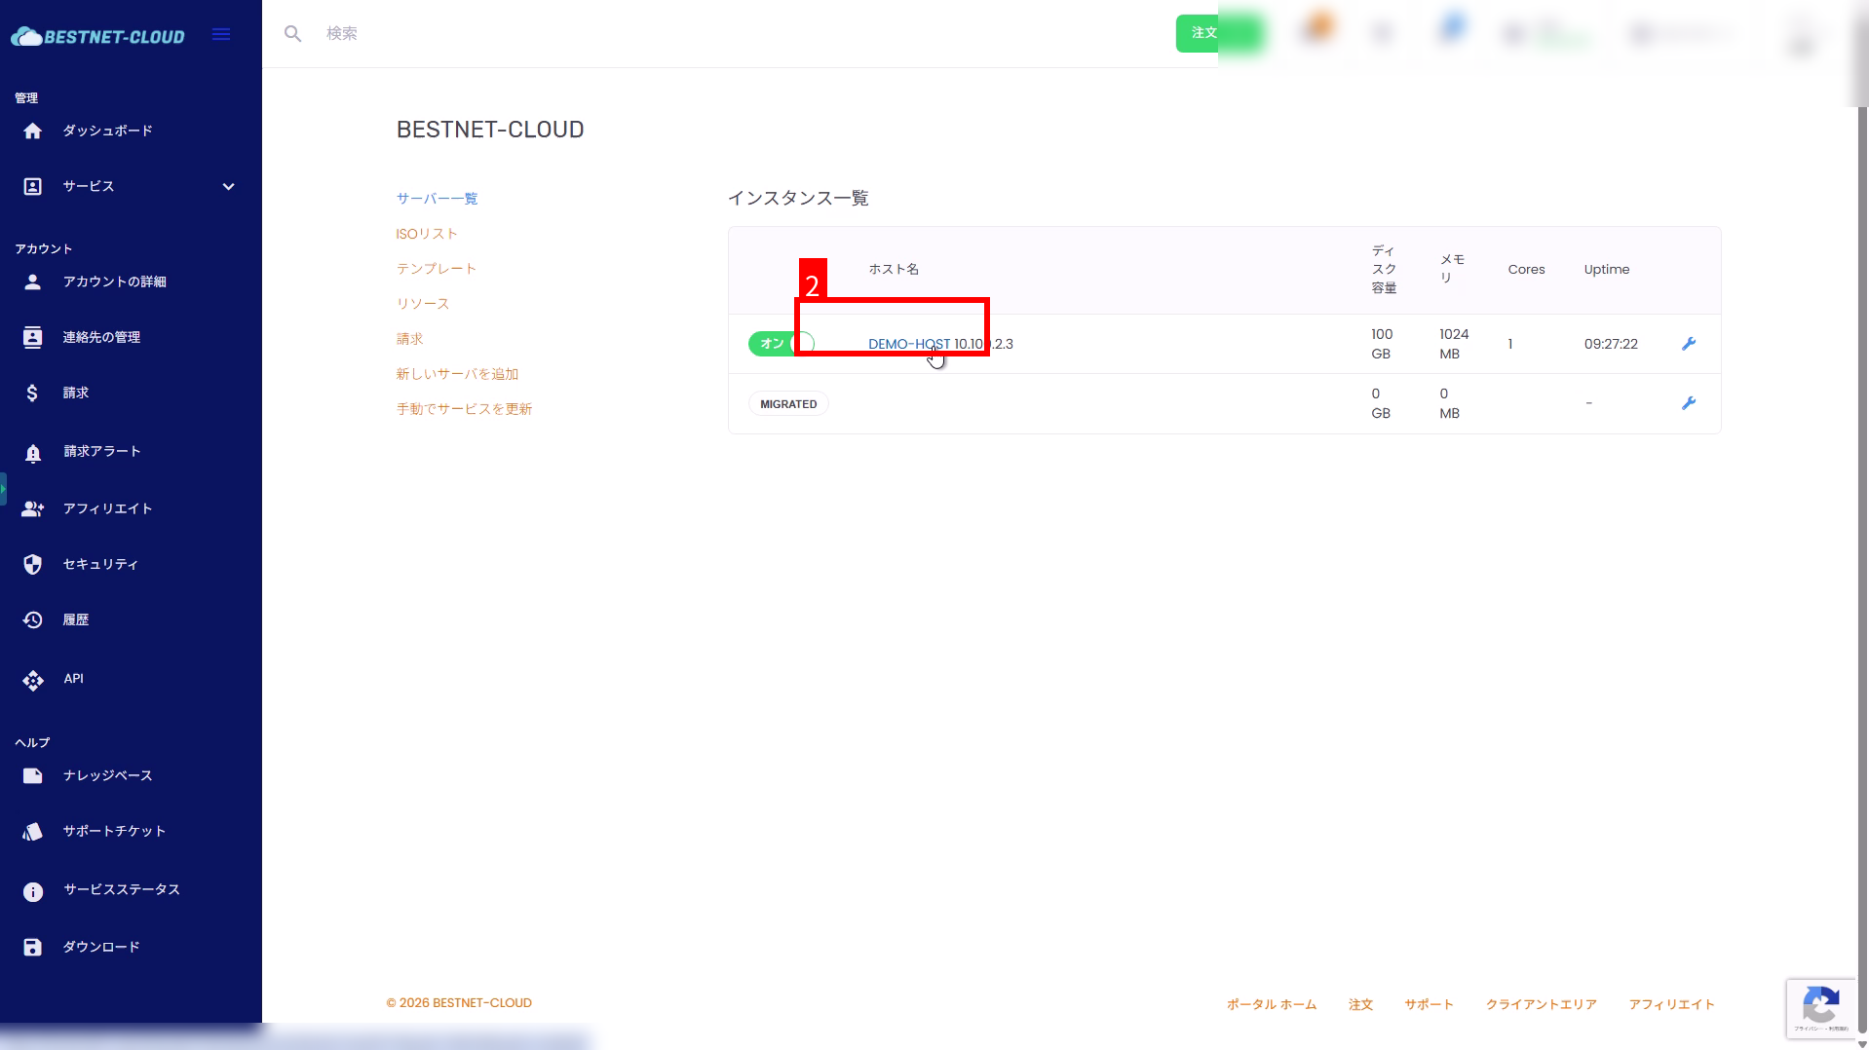Click the wrench icon for DEMO-HOST row
The width and height of the screenshot is (1869, 1050).
pyautogui.click(x=1689, y=344)
